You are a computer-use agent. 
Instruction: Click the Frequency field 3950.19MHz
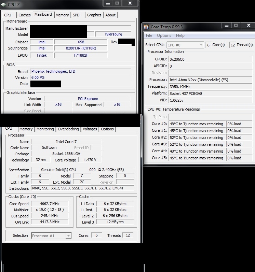[x=210, y=87]
